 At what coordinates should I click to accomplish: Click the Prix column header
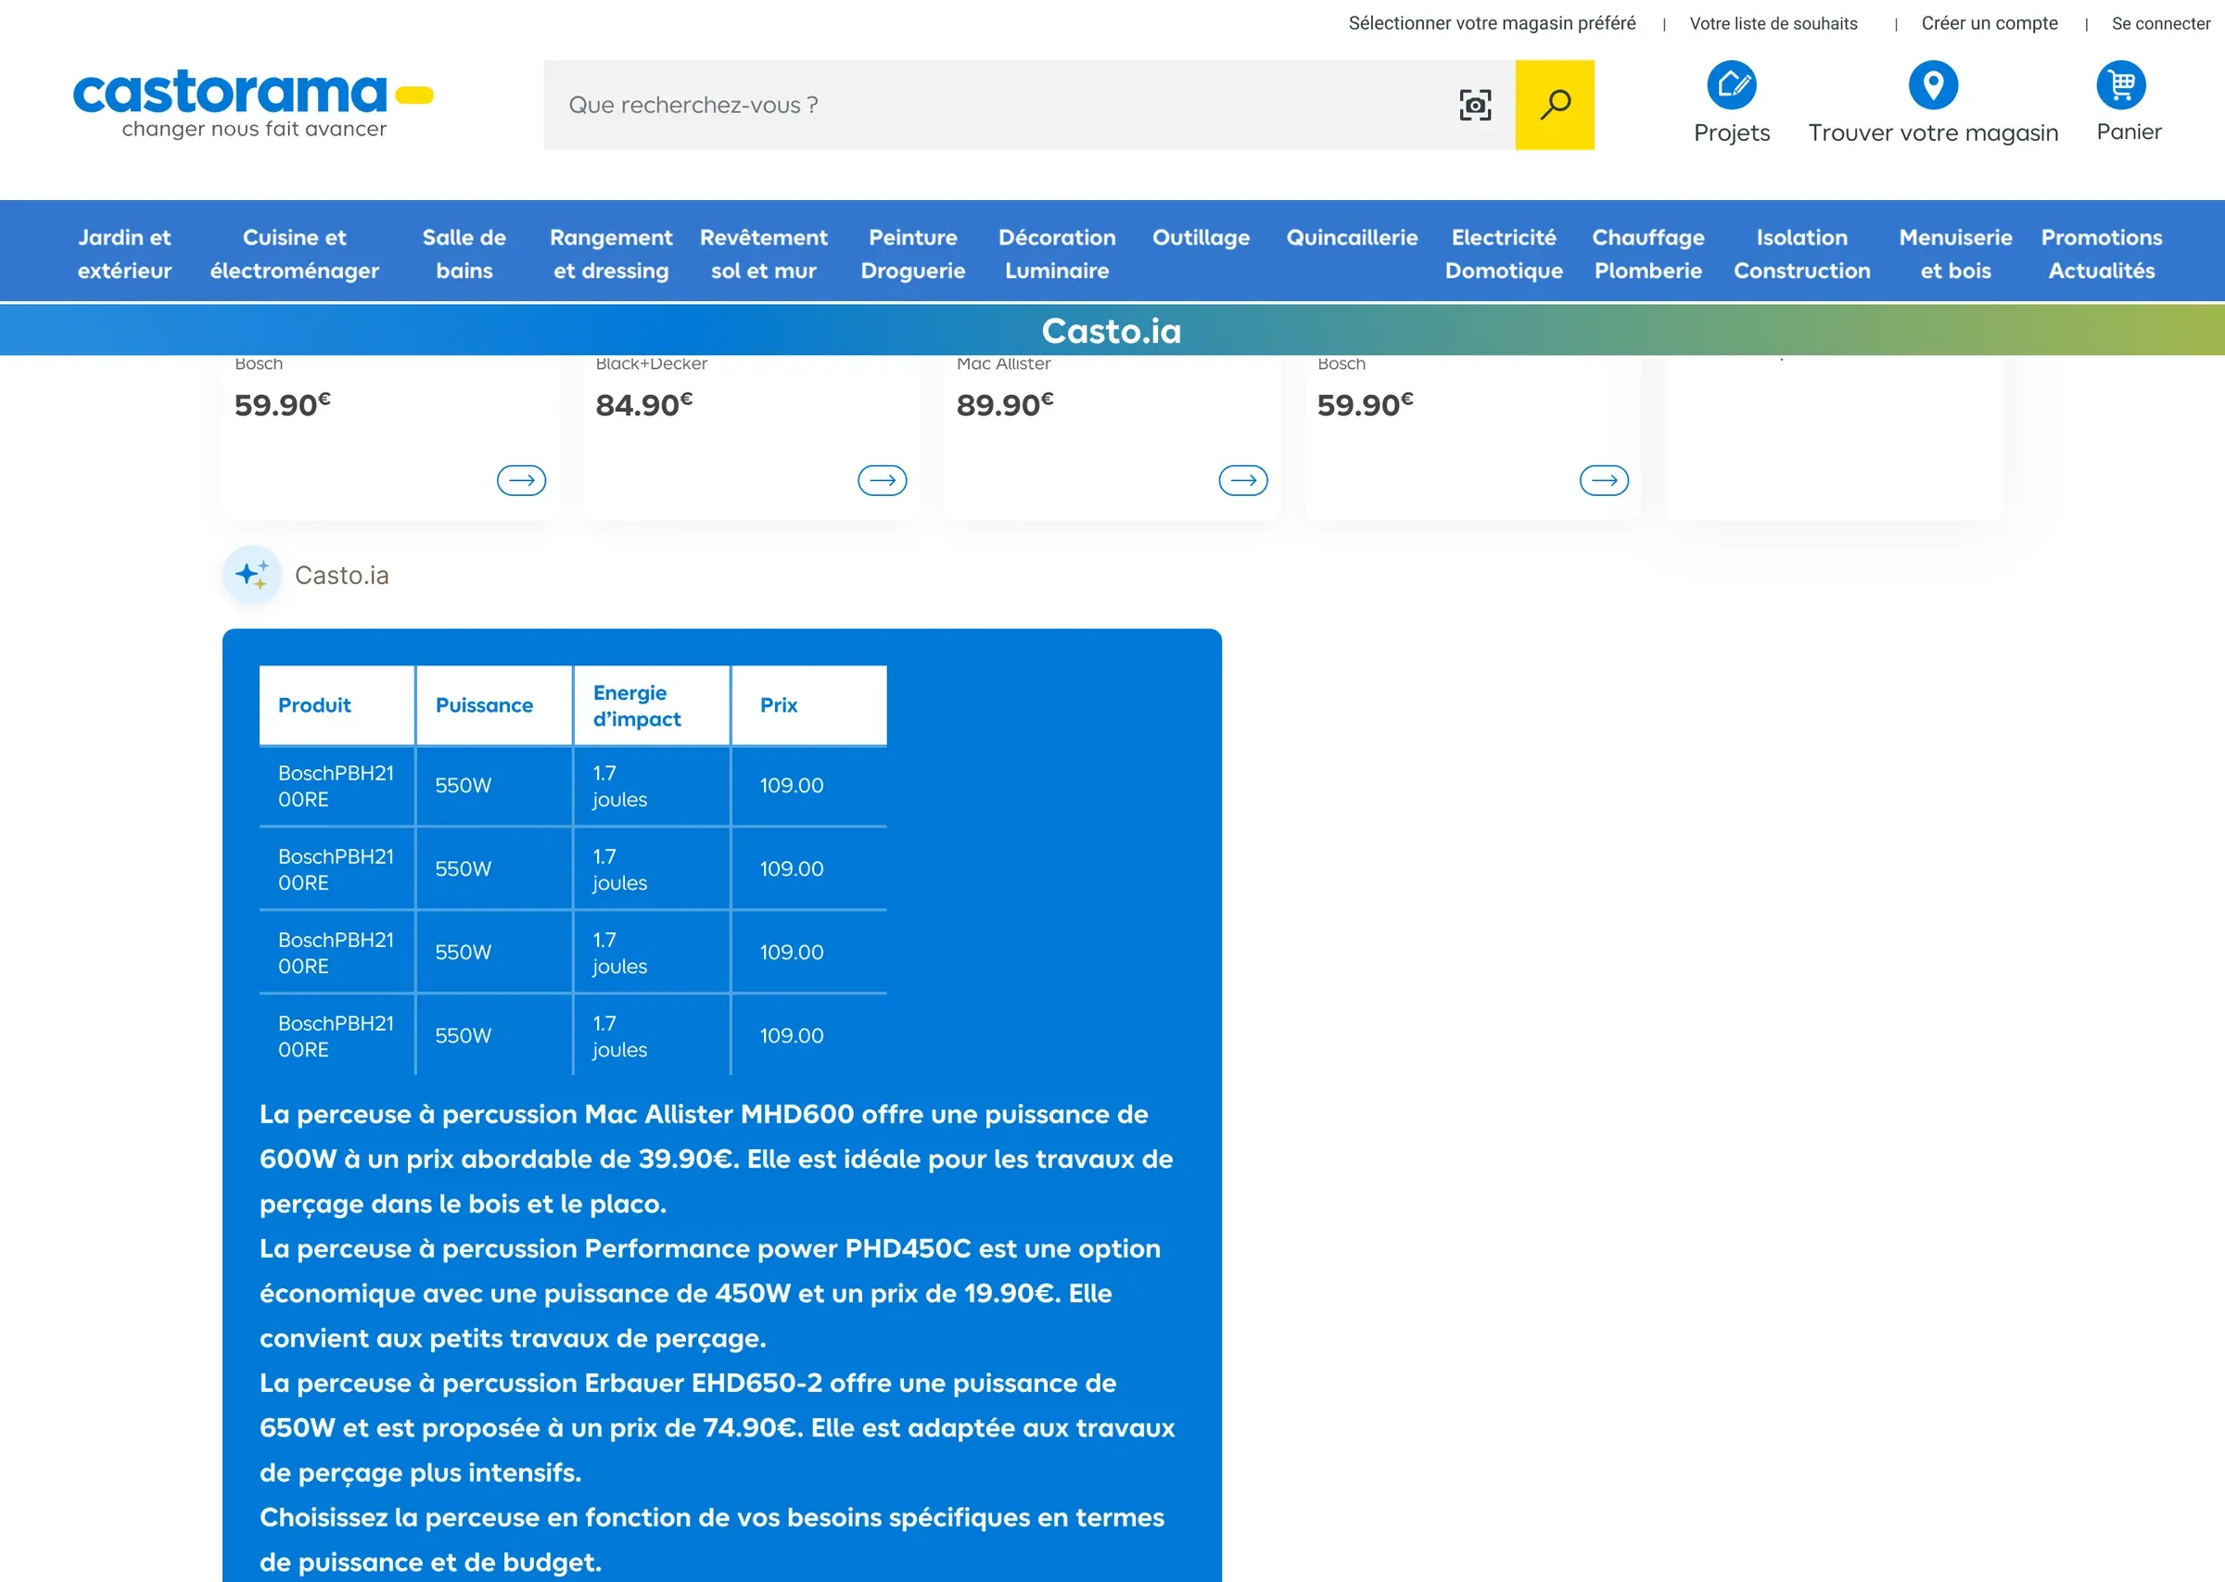coord(809,705)
